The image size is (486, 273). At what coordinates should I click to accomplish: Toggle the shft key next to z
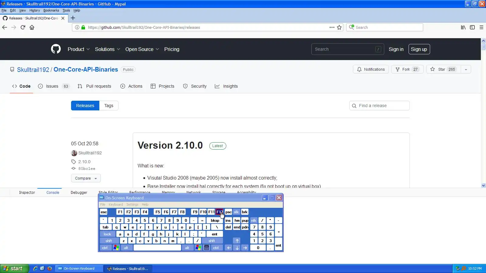pyautogui.click(x=109, y=241)
